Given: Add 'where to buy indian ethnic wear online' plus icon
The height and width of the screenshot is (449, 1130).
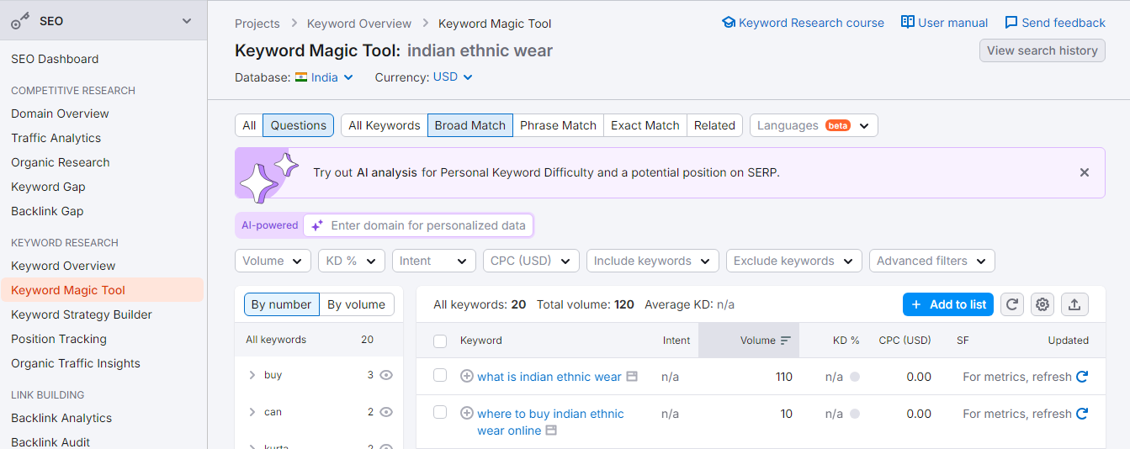Looking at the screenshot, I should click(x=467, y=414).
